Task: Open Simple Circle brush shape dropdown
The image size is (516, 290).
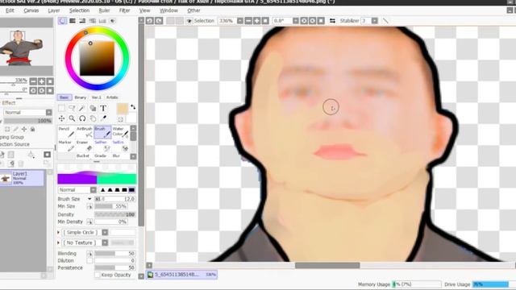Action: click(105, 233)
